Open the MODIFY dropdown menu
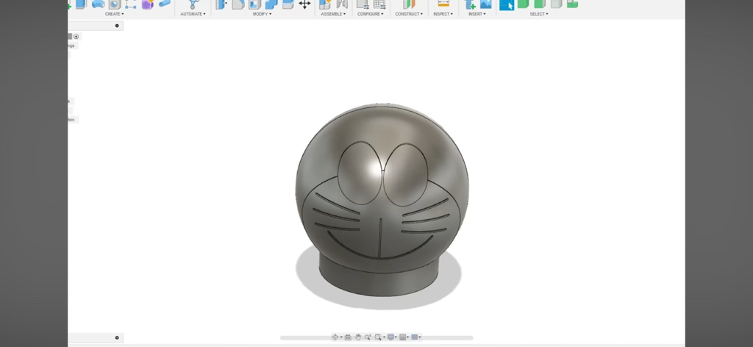 [263, 14]
